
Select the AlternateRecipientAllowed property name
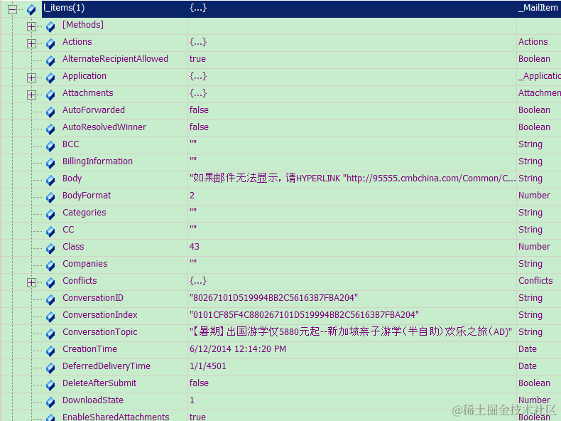pyautogui.click(x=115, y=59)
